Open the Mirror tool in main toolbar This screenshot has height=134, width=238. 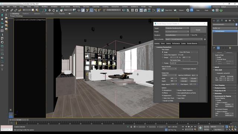pos(124,10)
